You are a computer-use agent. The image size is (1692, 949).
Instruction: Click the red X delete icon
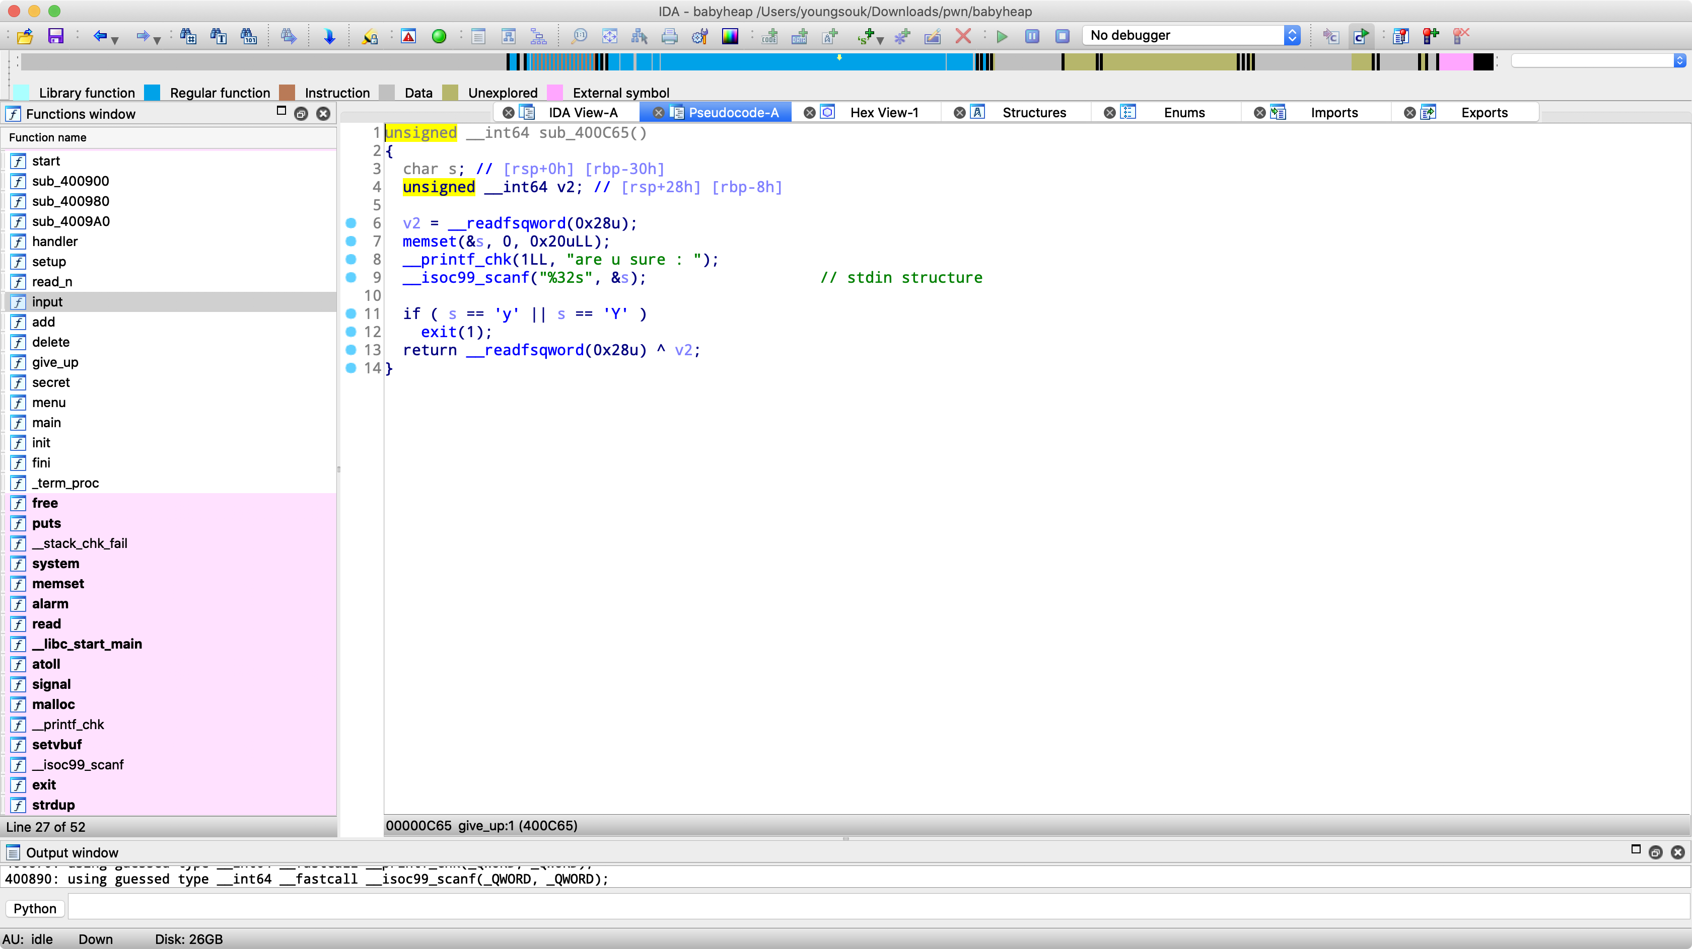pos(963,36)
